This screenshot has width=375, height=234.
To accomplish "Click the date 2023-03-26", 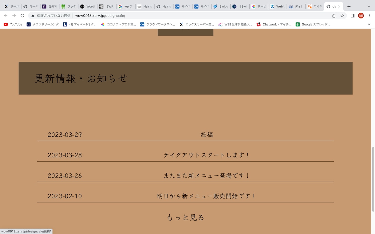I will (x=65, y=176).
